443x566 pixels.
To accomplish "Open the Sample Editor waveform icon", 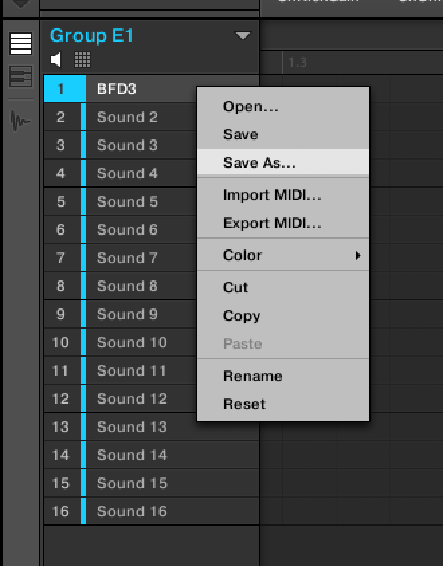I will [x=21, y=121].
